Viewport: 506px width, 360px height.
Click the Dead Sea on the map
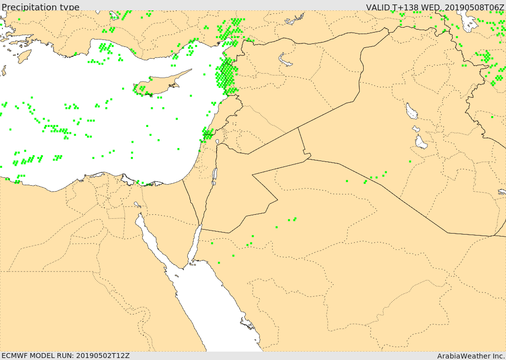point(214,175)
